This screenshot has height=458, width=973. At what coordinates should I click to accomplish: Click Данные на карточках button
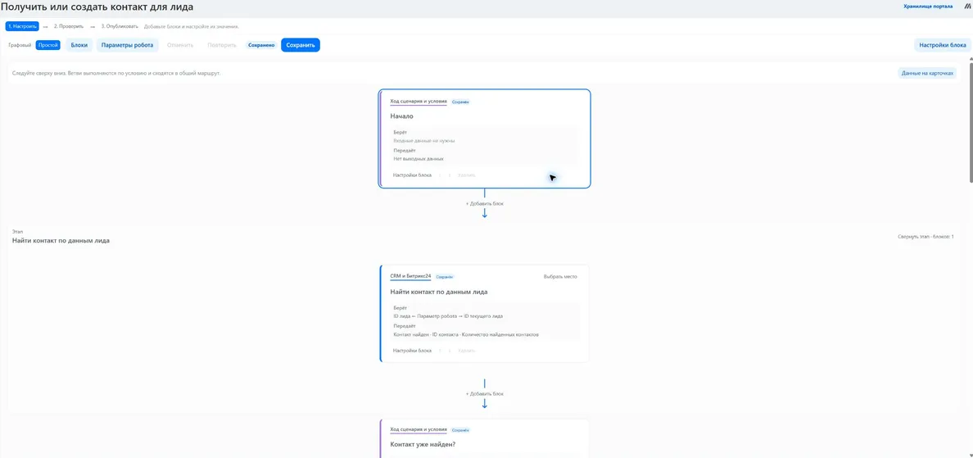point(927,73)
